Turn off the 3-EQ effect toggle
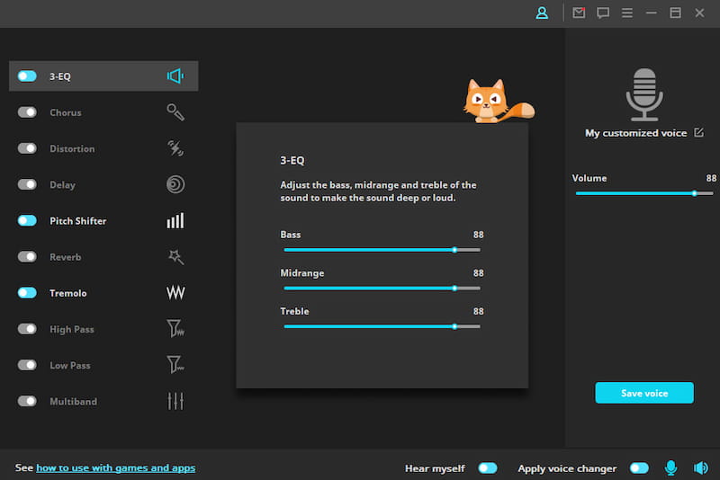Viewport: 720px width, 480px height. tap(27, 76)
